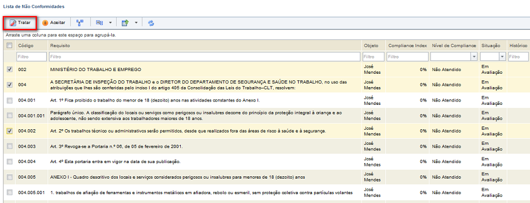Toggle the select-all header checkbox
530x203 pixels.
pos(9,45)
